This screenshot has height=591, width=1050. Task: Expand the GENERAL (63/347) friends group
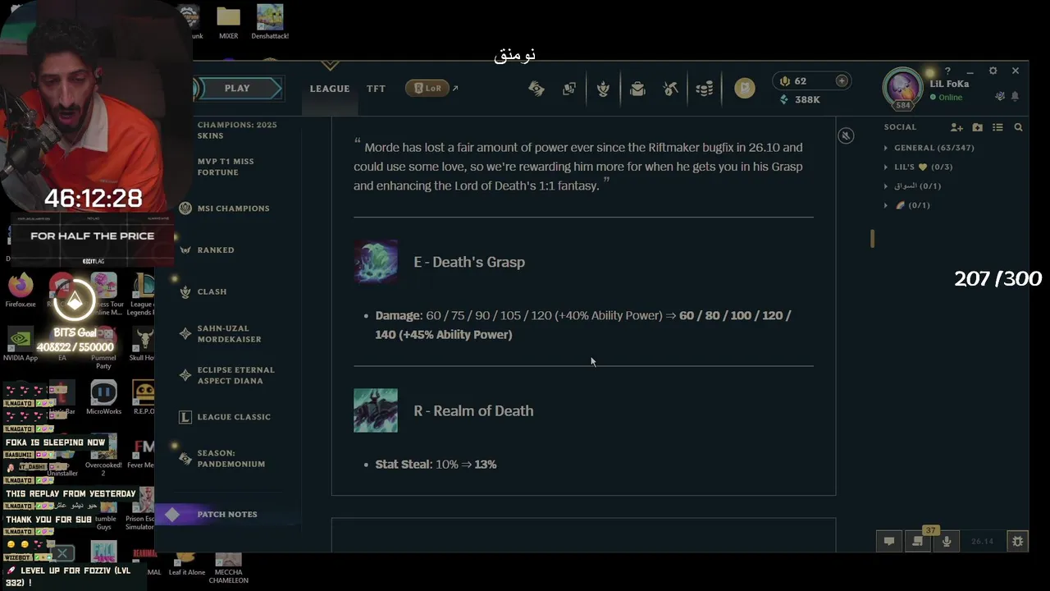coord(929,148)
